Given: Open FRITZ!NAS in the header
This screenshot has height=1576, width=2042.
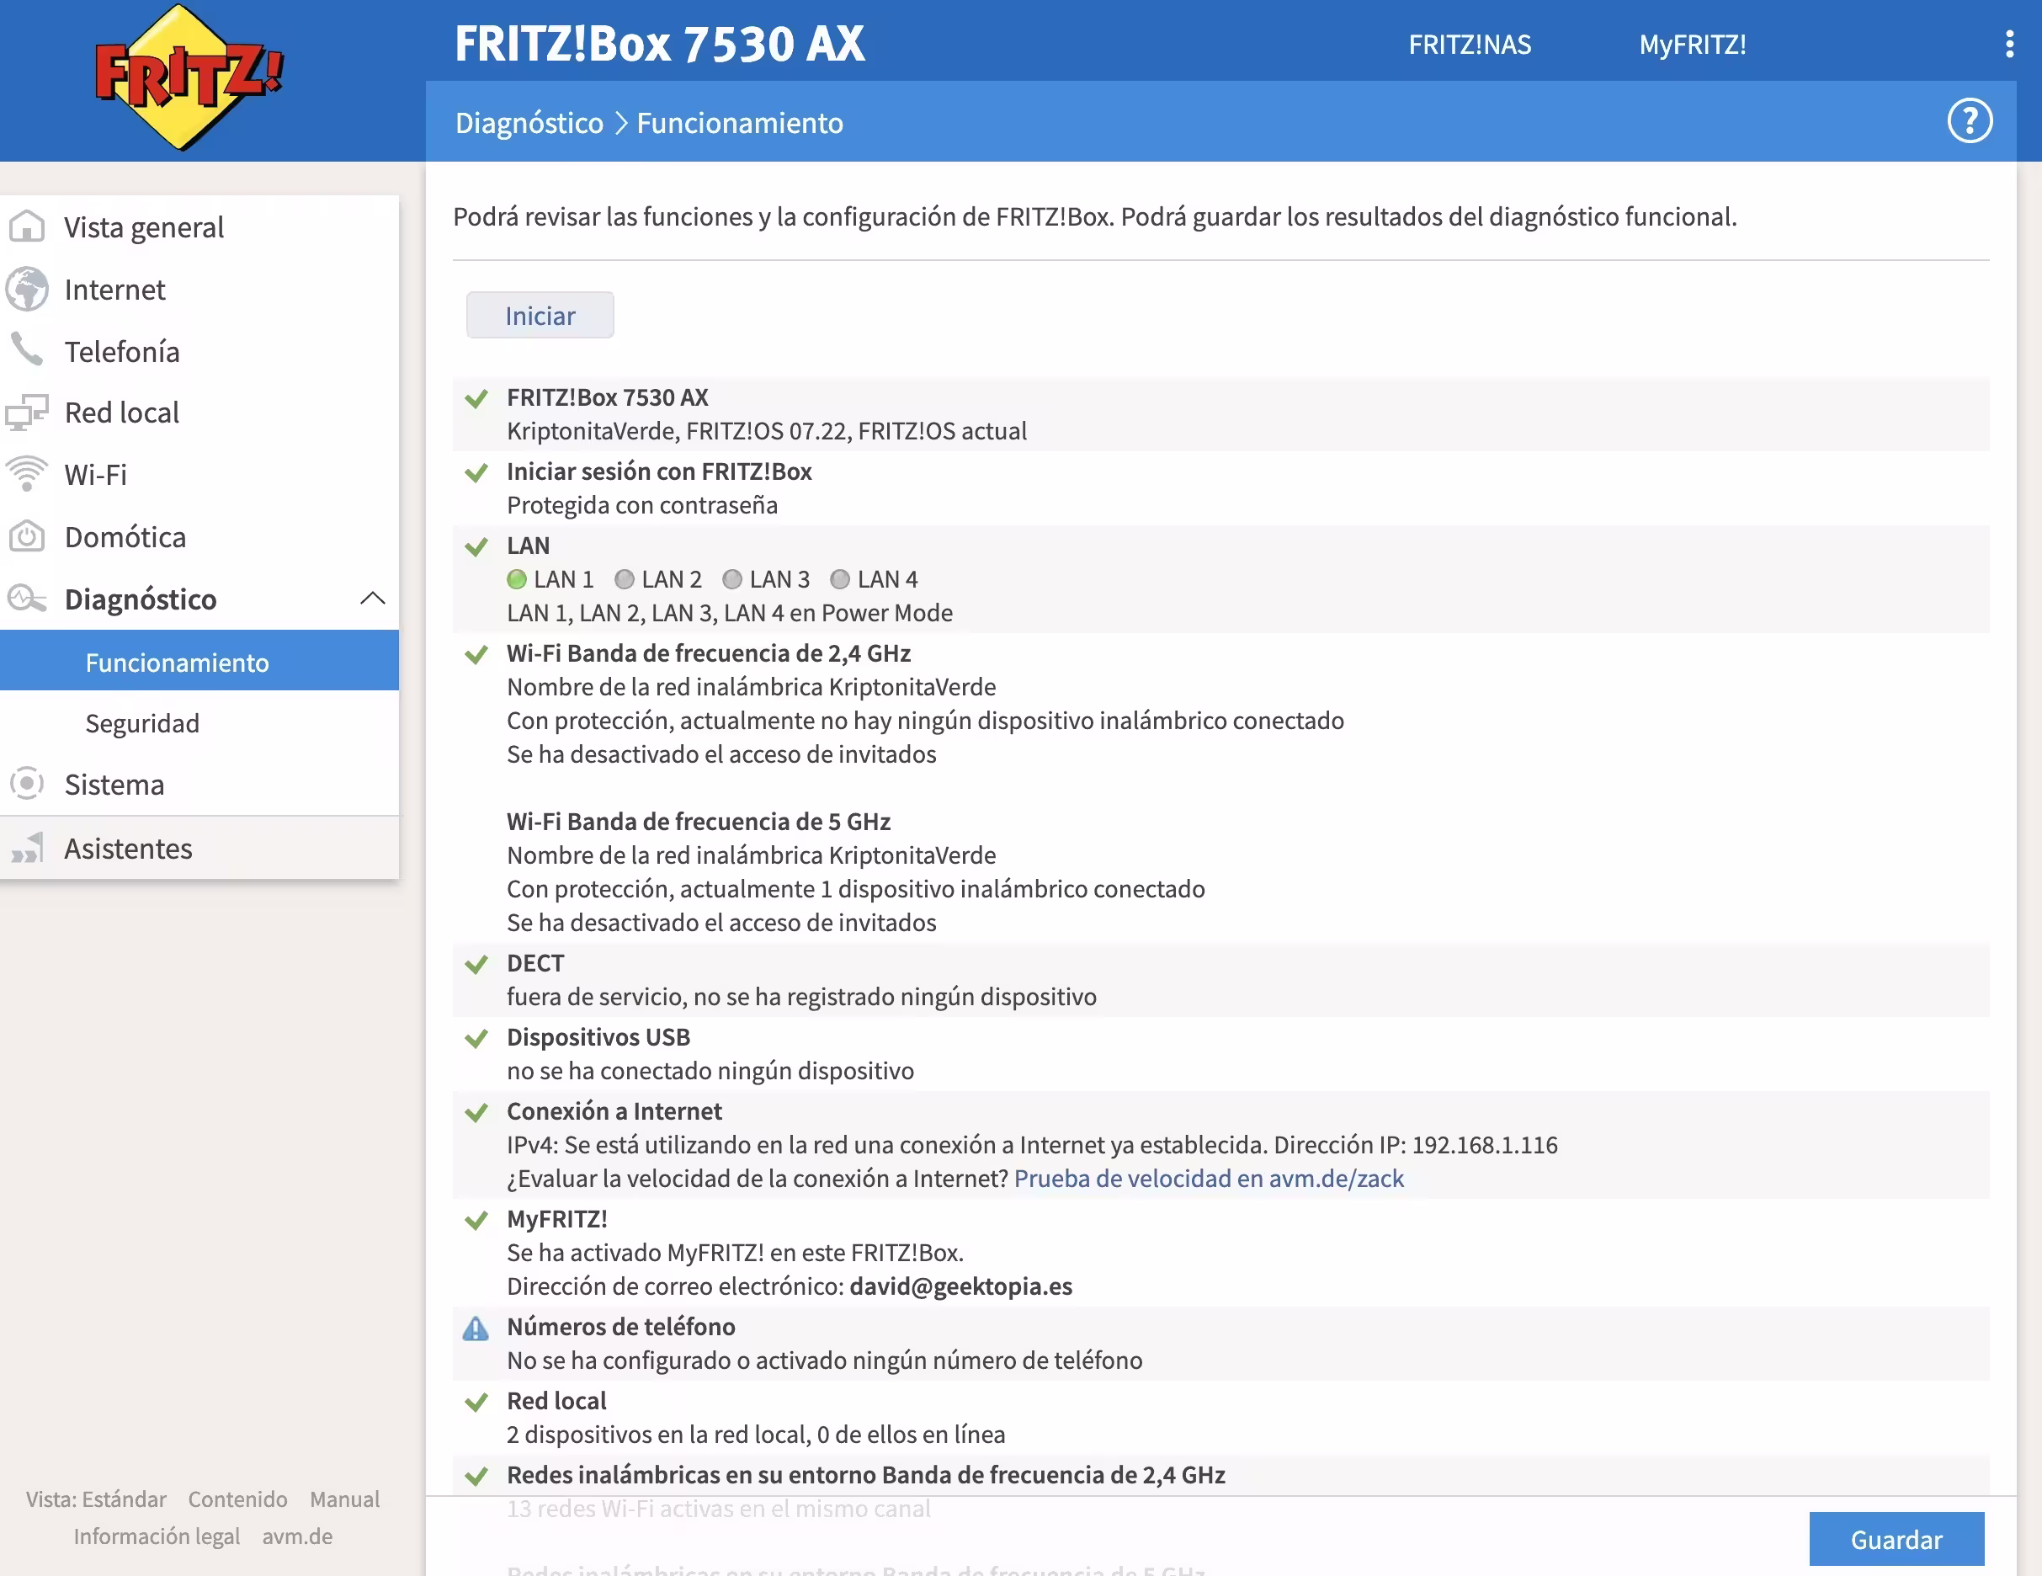Looking at the screenshot, I should click(x=1469, y=44).
